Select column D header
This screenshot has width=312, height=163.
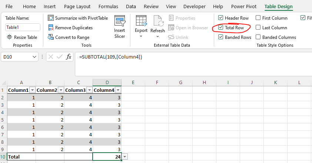(107, 82)
